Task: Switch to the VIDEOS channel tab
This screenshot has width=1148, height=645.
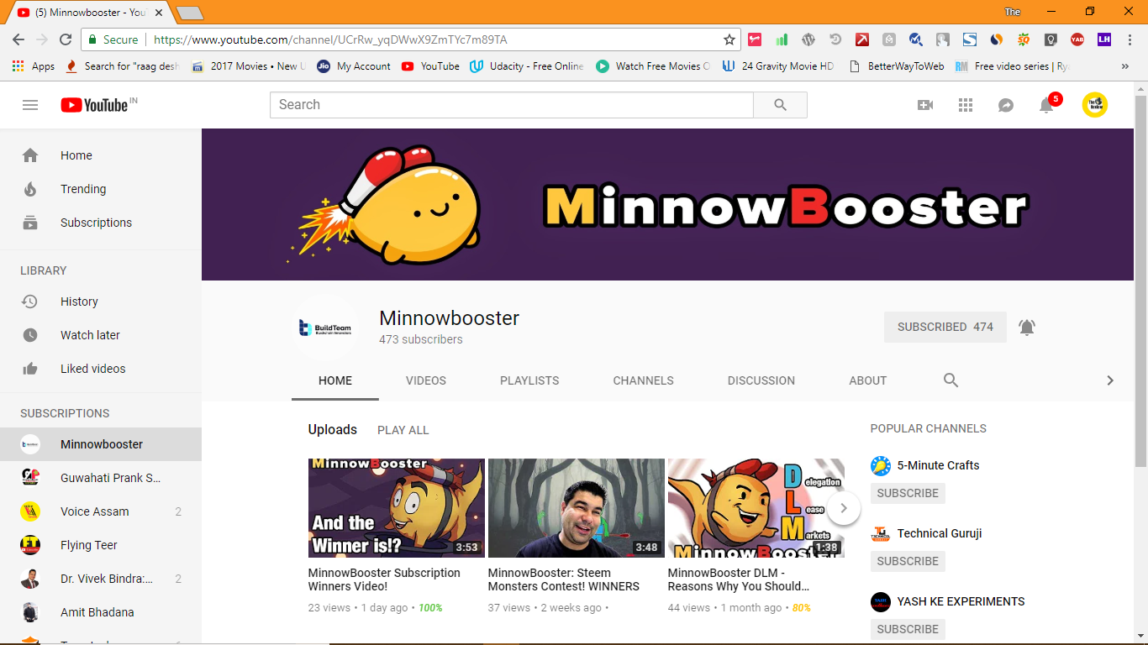Action: coord(426,380)
